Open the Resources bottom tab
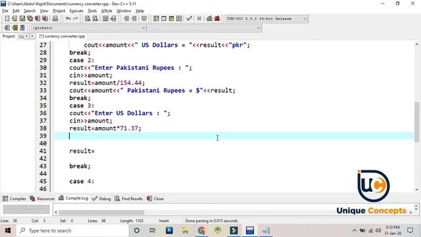This screenshot has height=237, width=421. (x=42, y=199)
